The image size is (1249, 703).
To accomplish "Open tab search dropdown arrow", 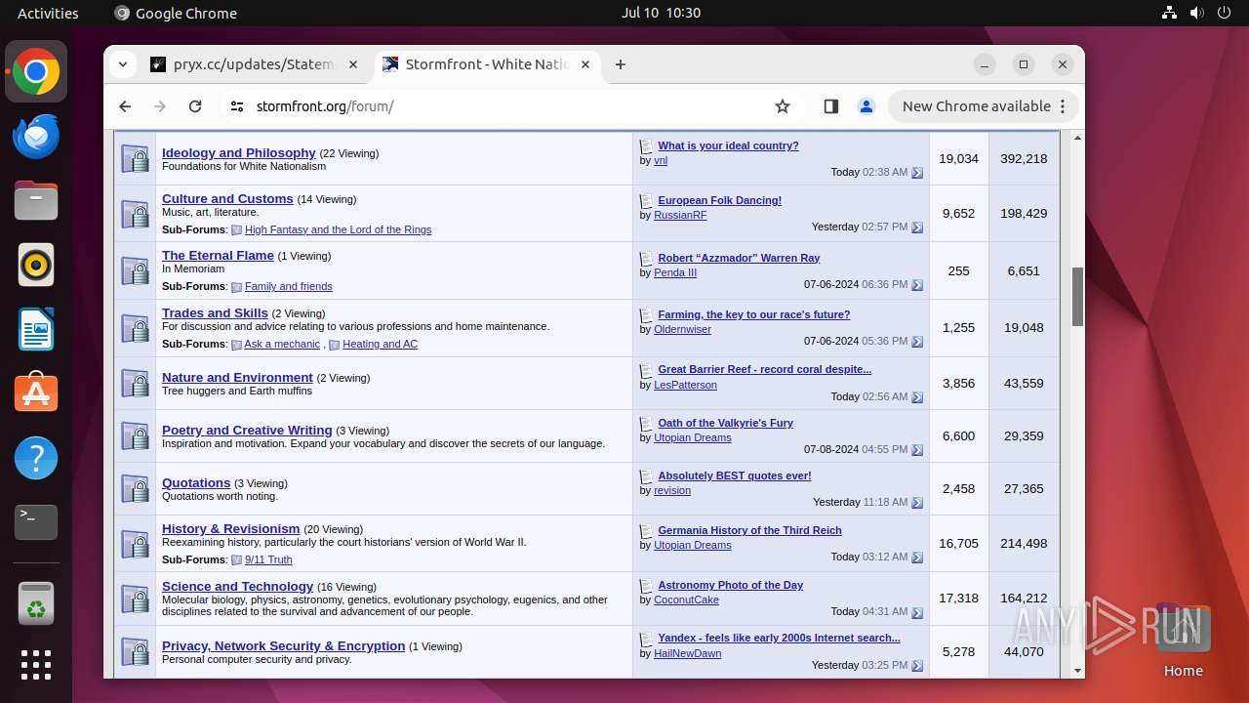I will 123,64.
